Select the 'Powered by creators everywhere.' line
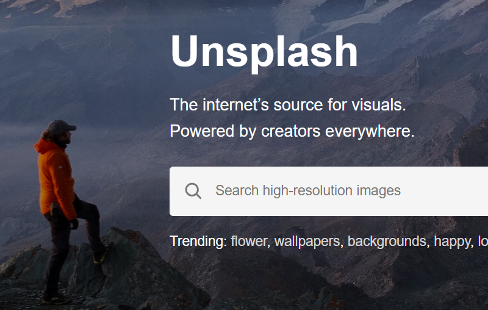The width and height of the screenshot is (488, 310). point(292,131)
